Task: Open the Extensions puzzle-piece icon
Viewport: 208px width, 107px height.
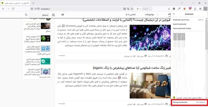Action: pyautogui.click(x=195, y=9)
